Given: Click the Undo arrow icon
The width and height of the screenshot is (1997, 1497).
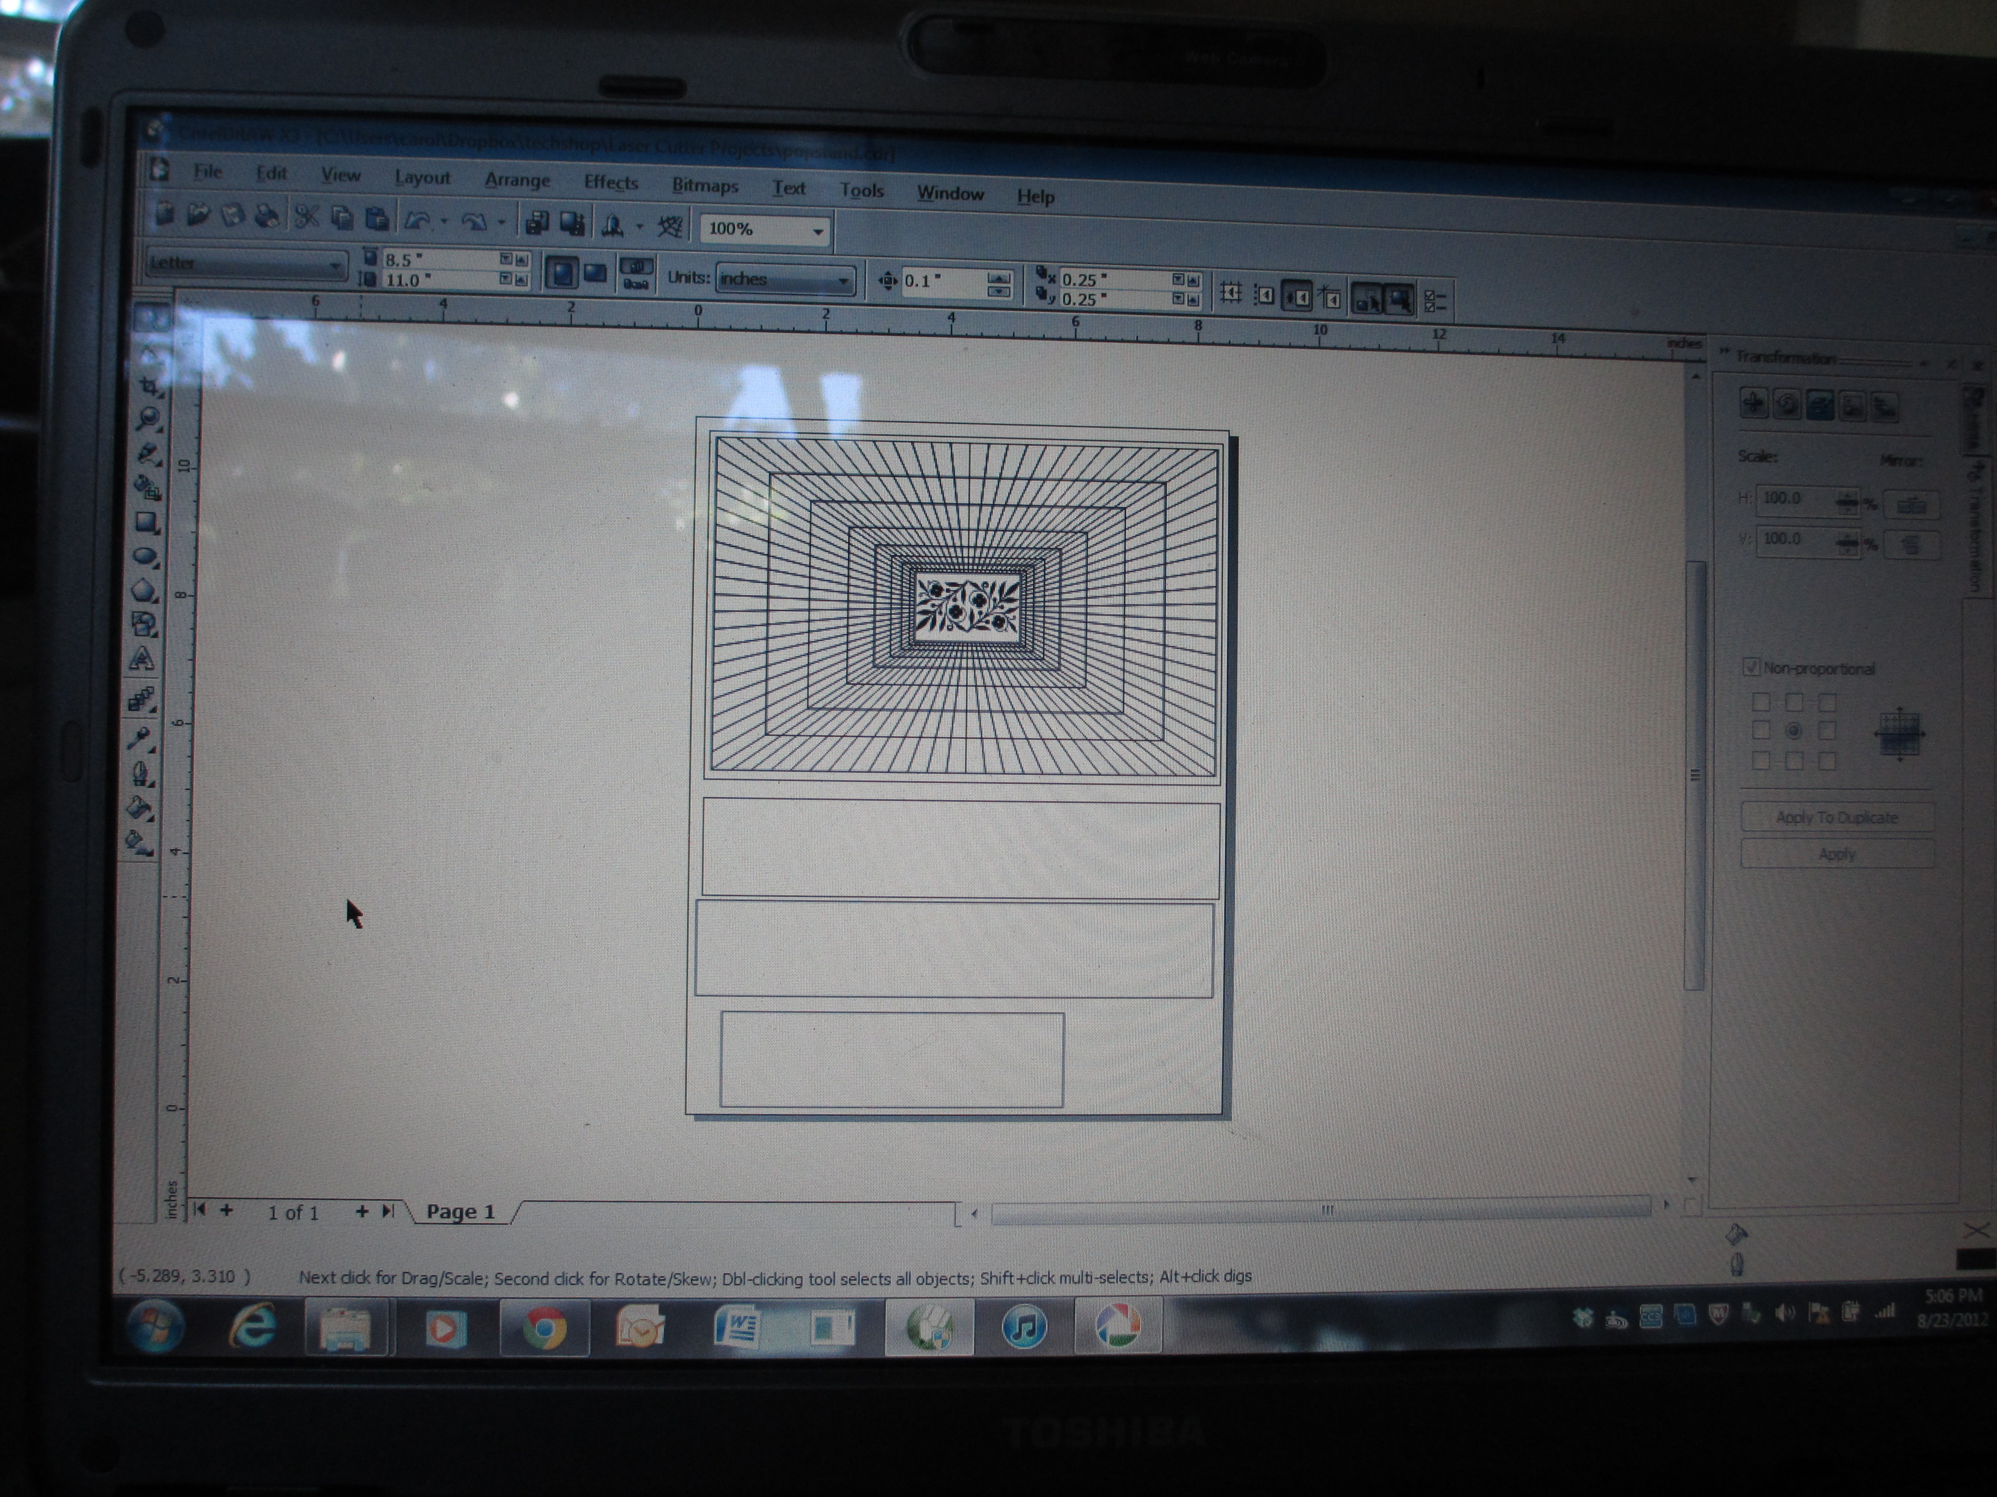Looking at the screenshot, I should click(417, 219).
